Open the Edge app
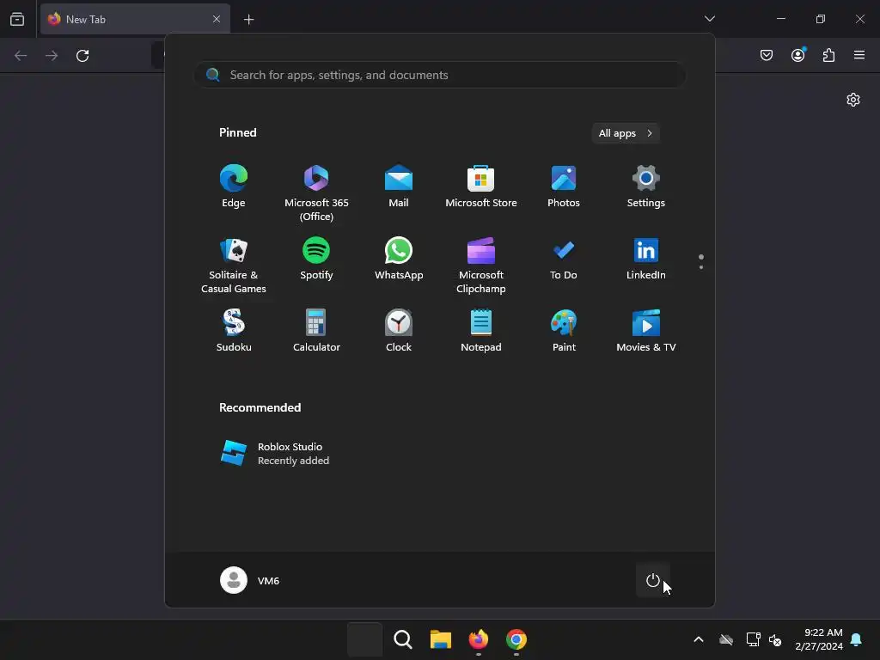880x660 pixels. tap(234, 186)
